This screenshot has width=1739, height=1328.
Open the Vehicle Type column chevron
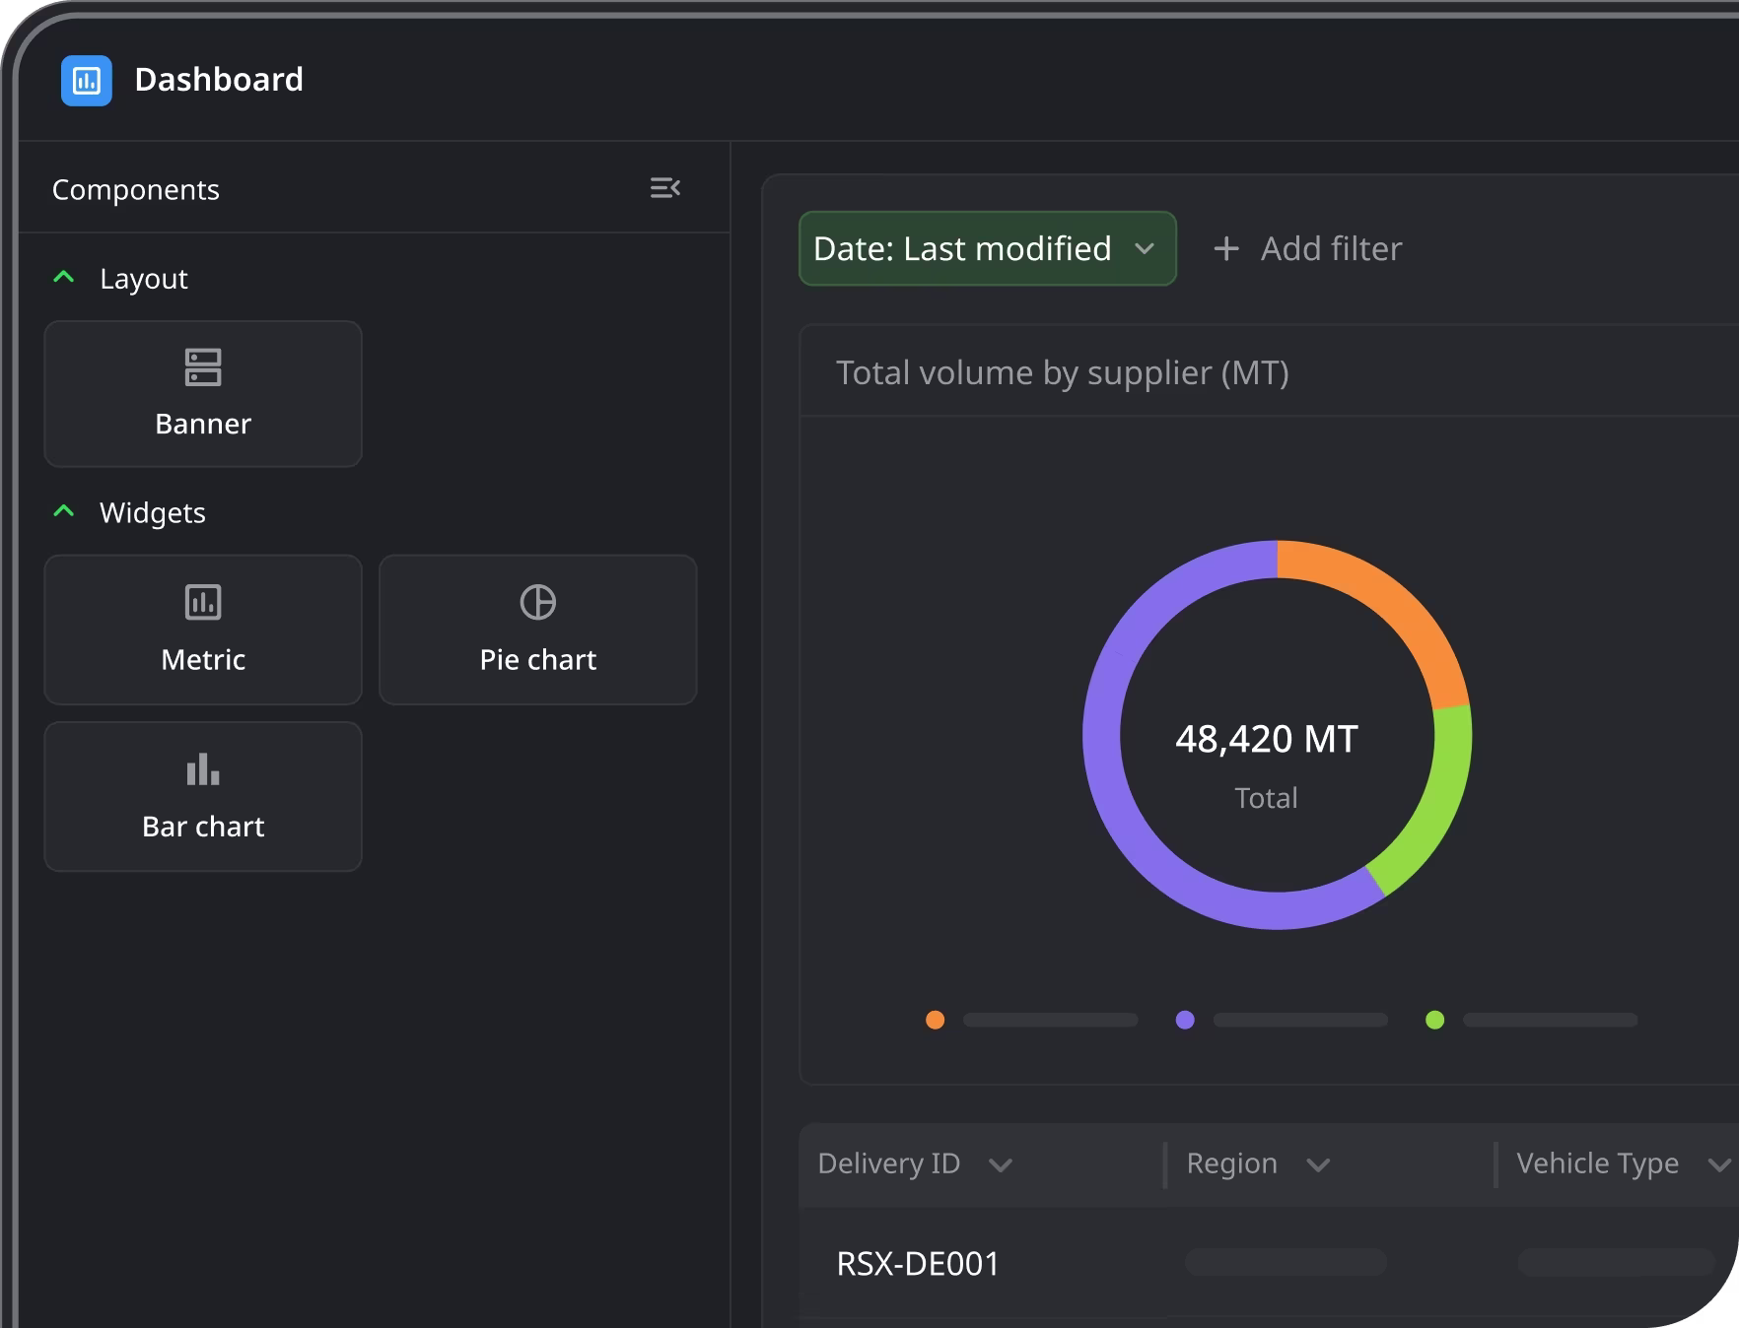(1719, 1165)
